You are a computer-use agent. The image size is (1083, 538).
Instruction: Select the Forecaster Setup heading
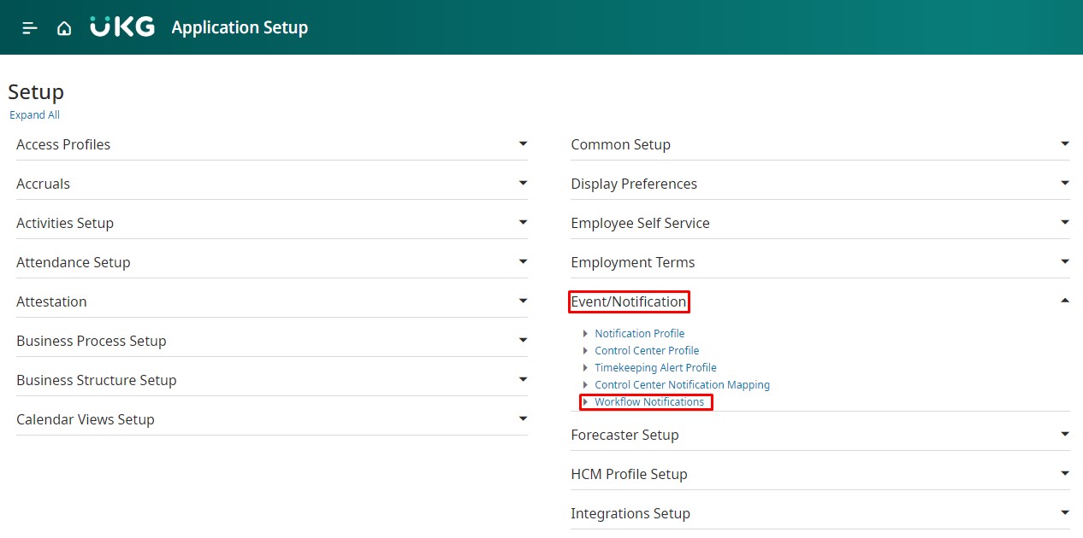pyautogui.click(x=624, y=435)
